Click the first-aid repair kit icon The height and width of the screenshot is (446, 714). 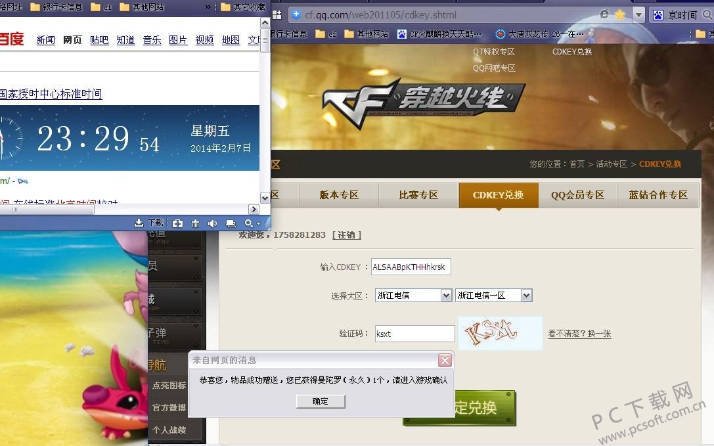177,223
